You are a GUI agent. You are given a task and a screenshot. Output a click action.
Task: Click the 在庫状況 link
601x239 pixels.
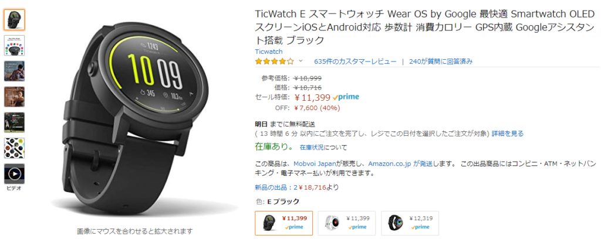click(x=311, y=147)
